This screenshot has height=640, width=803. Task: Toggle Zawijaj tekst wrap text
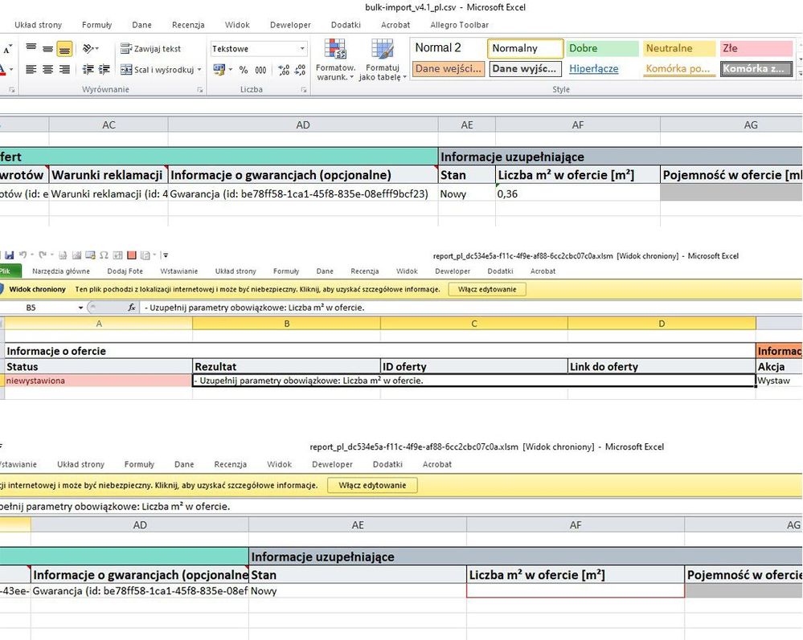coord(150,49)
